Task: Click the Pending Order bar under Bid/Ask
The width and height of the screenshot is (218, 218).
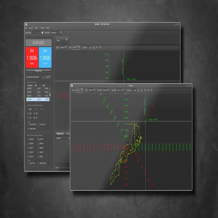Action: pyautogui.click(x=38, y=71)
